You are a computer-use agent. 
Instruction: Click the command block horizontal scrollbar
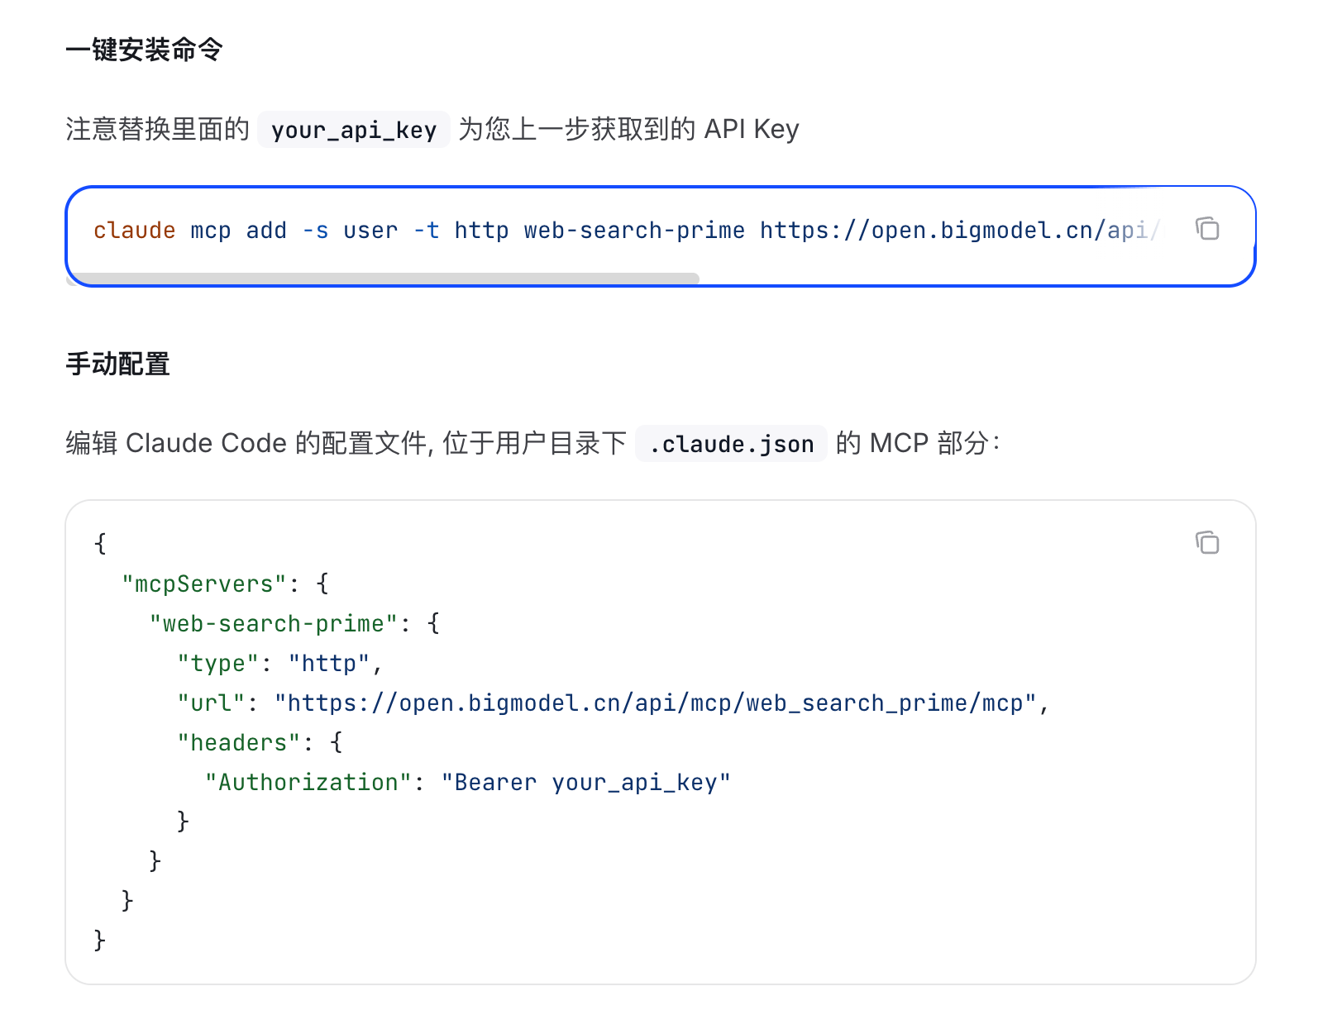(383, 279)
